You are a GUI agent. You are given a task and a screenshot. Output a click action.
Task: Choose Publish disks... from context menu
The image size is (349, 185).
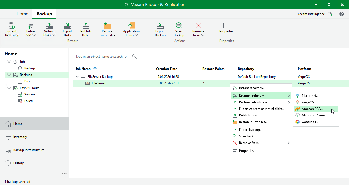[x=261, y=115]
